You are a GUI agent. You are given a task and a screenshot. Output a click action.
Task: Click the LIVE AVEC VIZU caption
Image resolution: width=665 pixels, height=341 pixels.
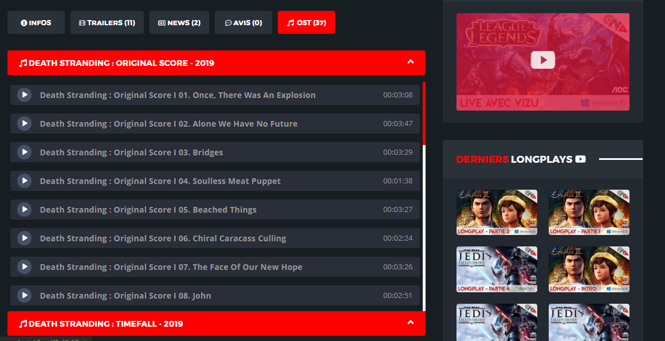click(x=499, y=103)
